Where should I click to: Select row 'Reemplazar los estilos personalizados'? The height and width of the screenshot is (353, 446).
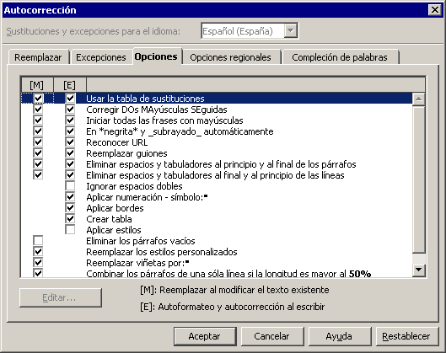217,252
